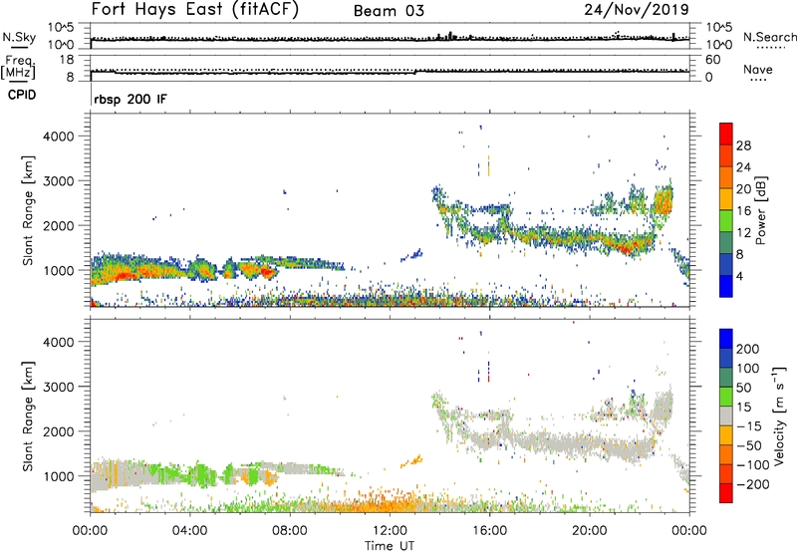Click the '28' tick on the power scale
797x552 pixels.
(x=743, y=145)
